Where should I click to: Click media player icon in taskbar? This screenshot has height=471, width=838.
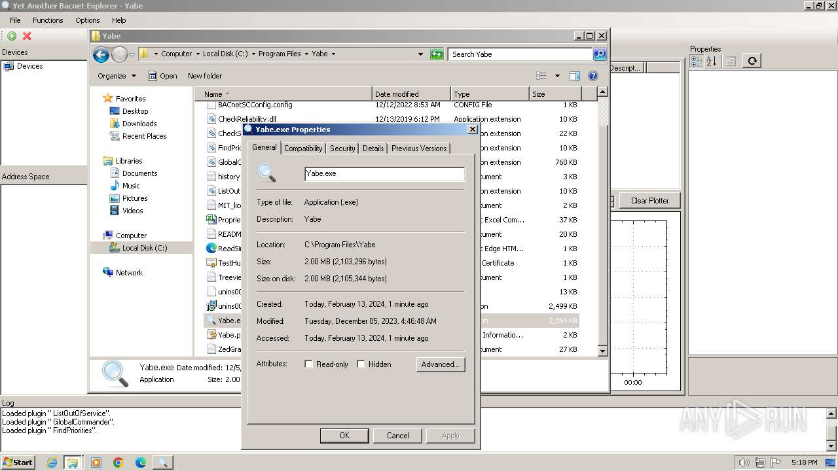click(x=96, y=462)
